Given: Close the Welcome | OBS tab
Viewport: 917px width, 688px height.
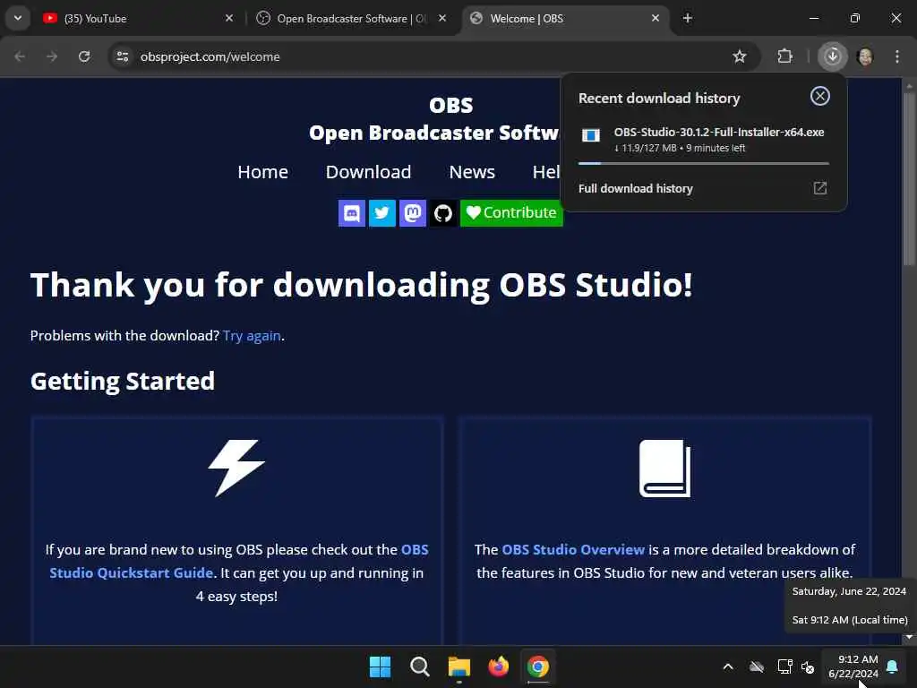Looking at the screenshot, I should [x=656, y=18].
